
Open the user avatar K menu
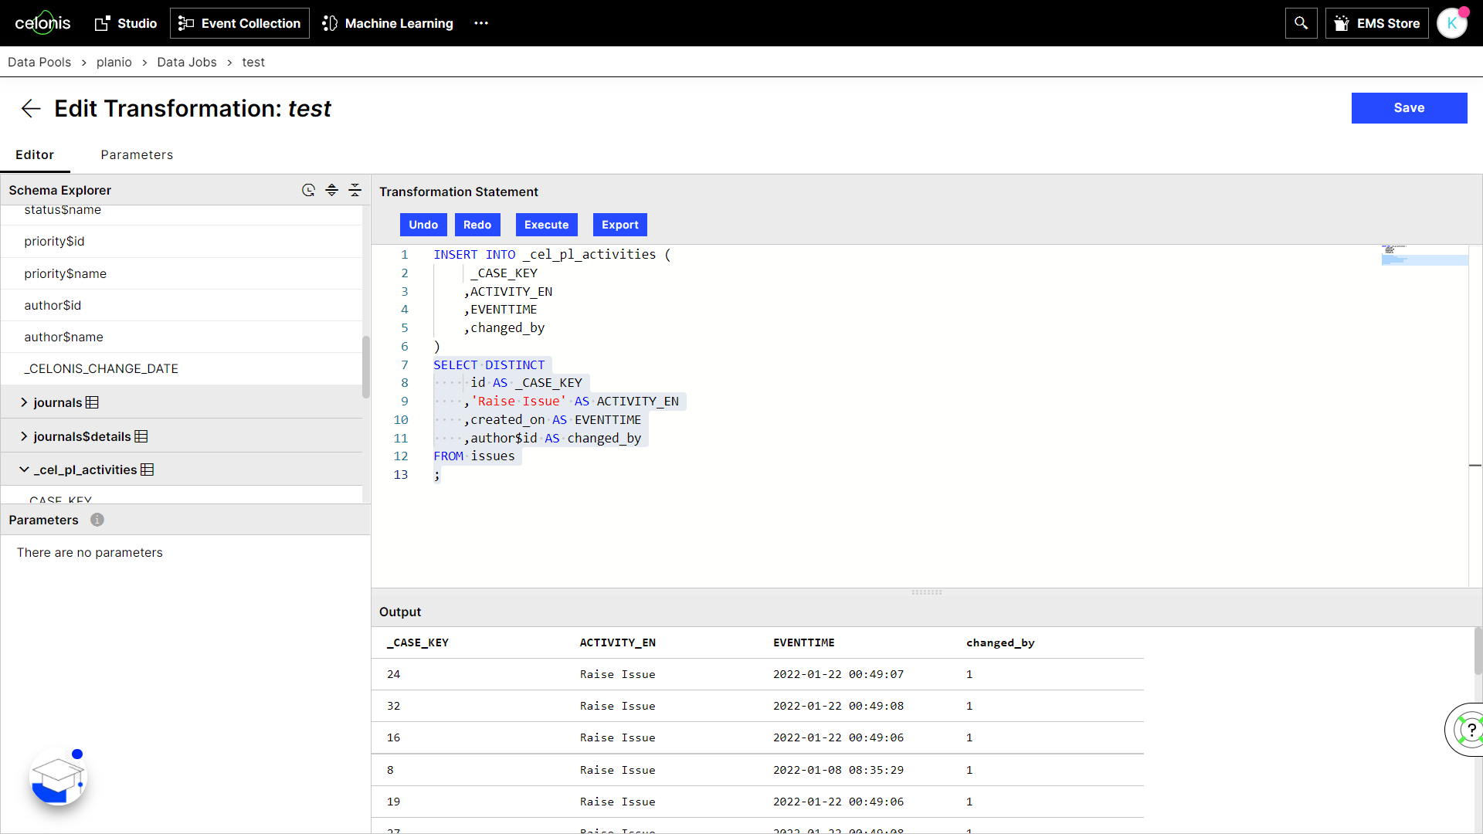1451,23
